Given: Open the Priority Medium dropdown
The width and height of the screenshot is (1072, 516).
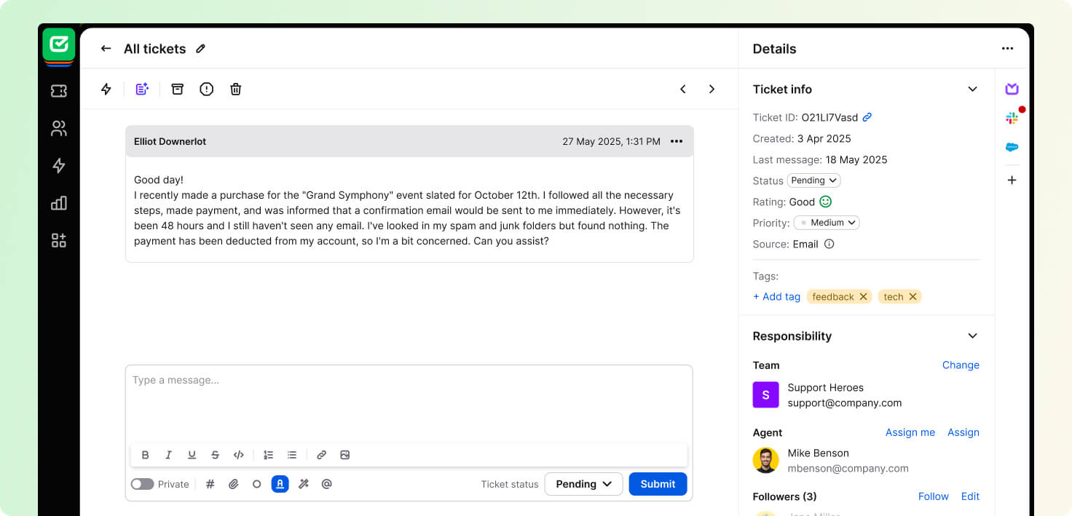Looking at the screenshot, I should tap(827, 223).
